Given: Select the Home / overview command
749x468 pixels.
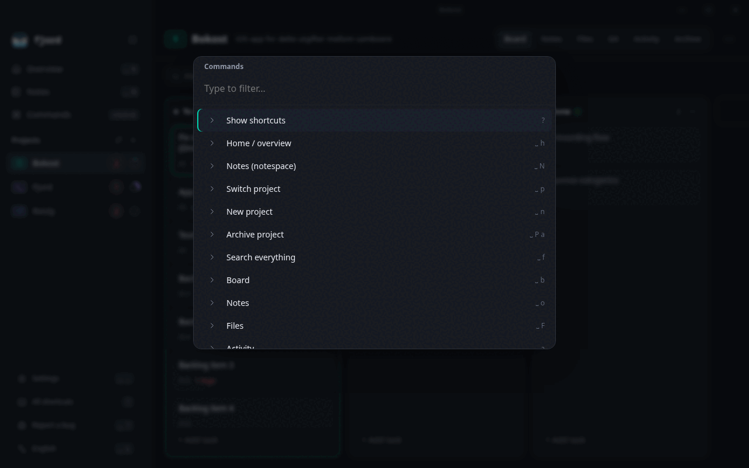Looking at the screenshot, I should coord(374,143).
